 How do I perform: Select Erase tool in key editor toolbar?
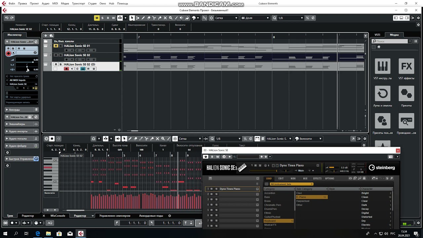[135, 139]
